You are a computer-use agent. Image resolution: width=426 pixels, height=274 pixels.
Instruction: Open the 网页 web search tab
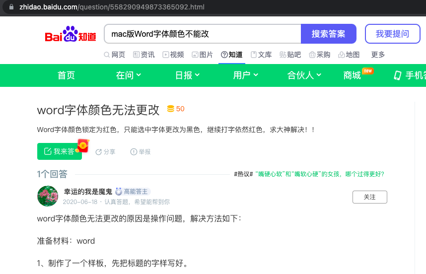tap(115, 55)
